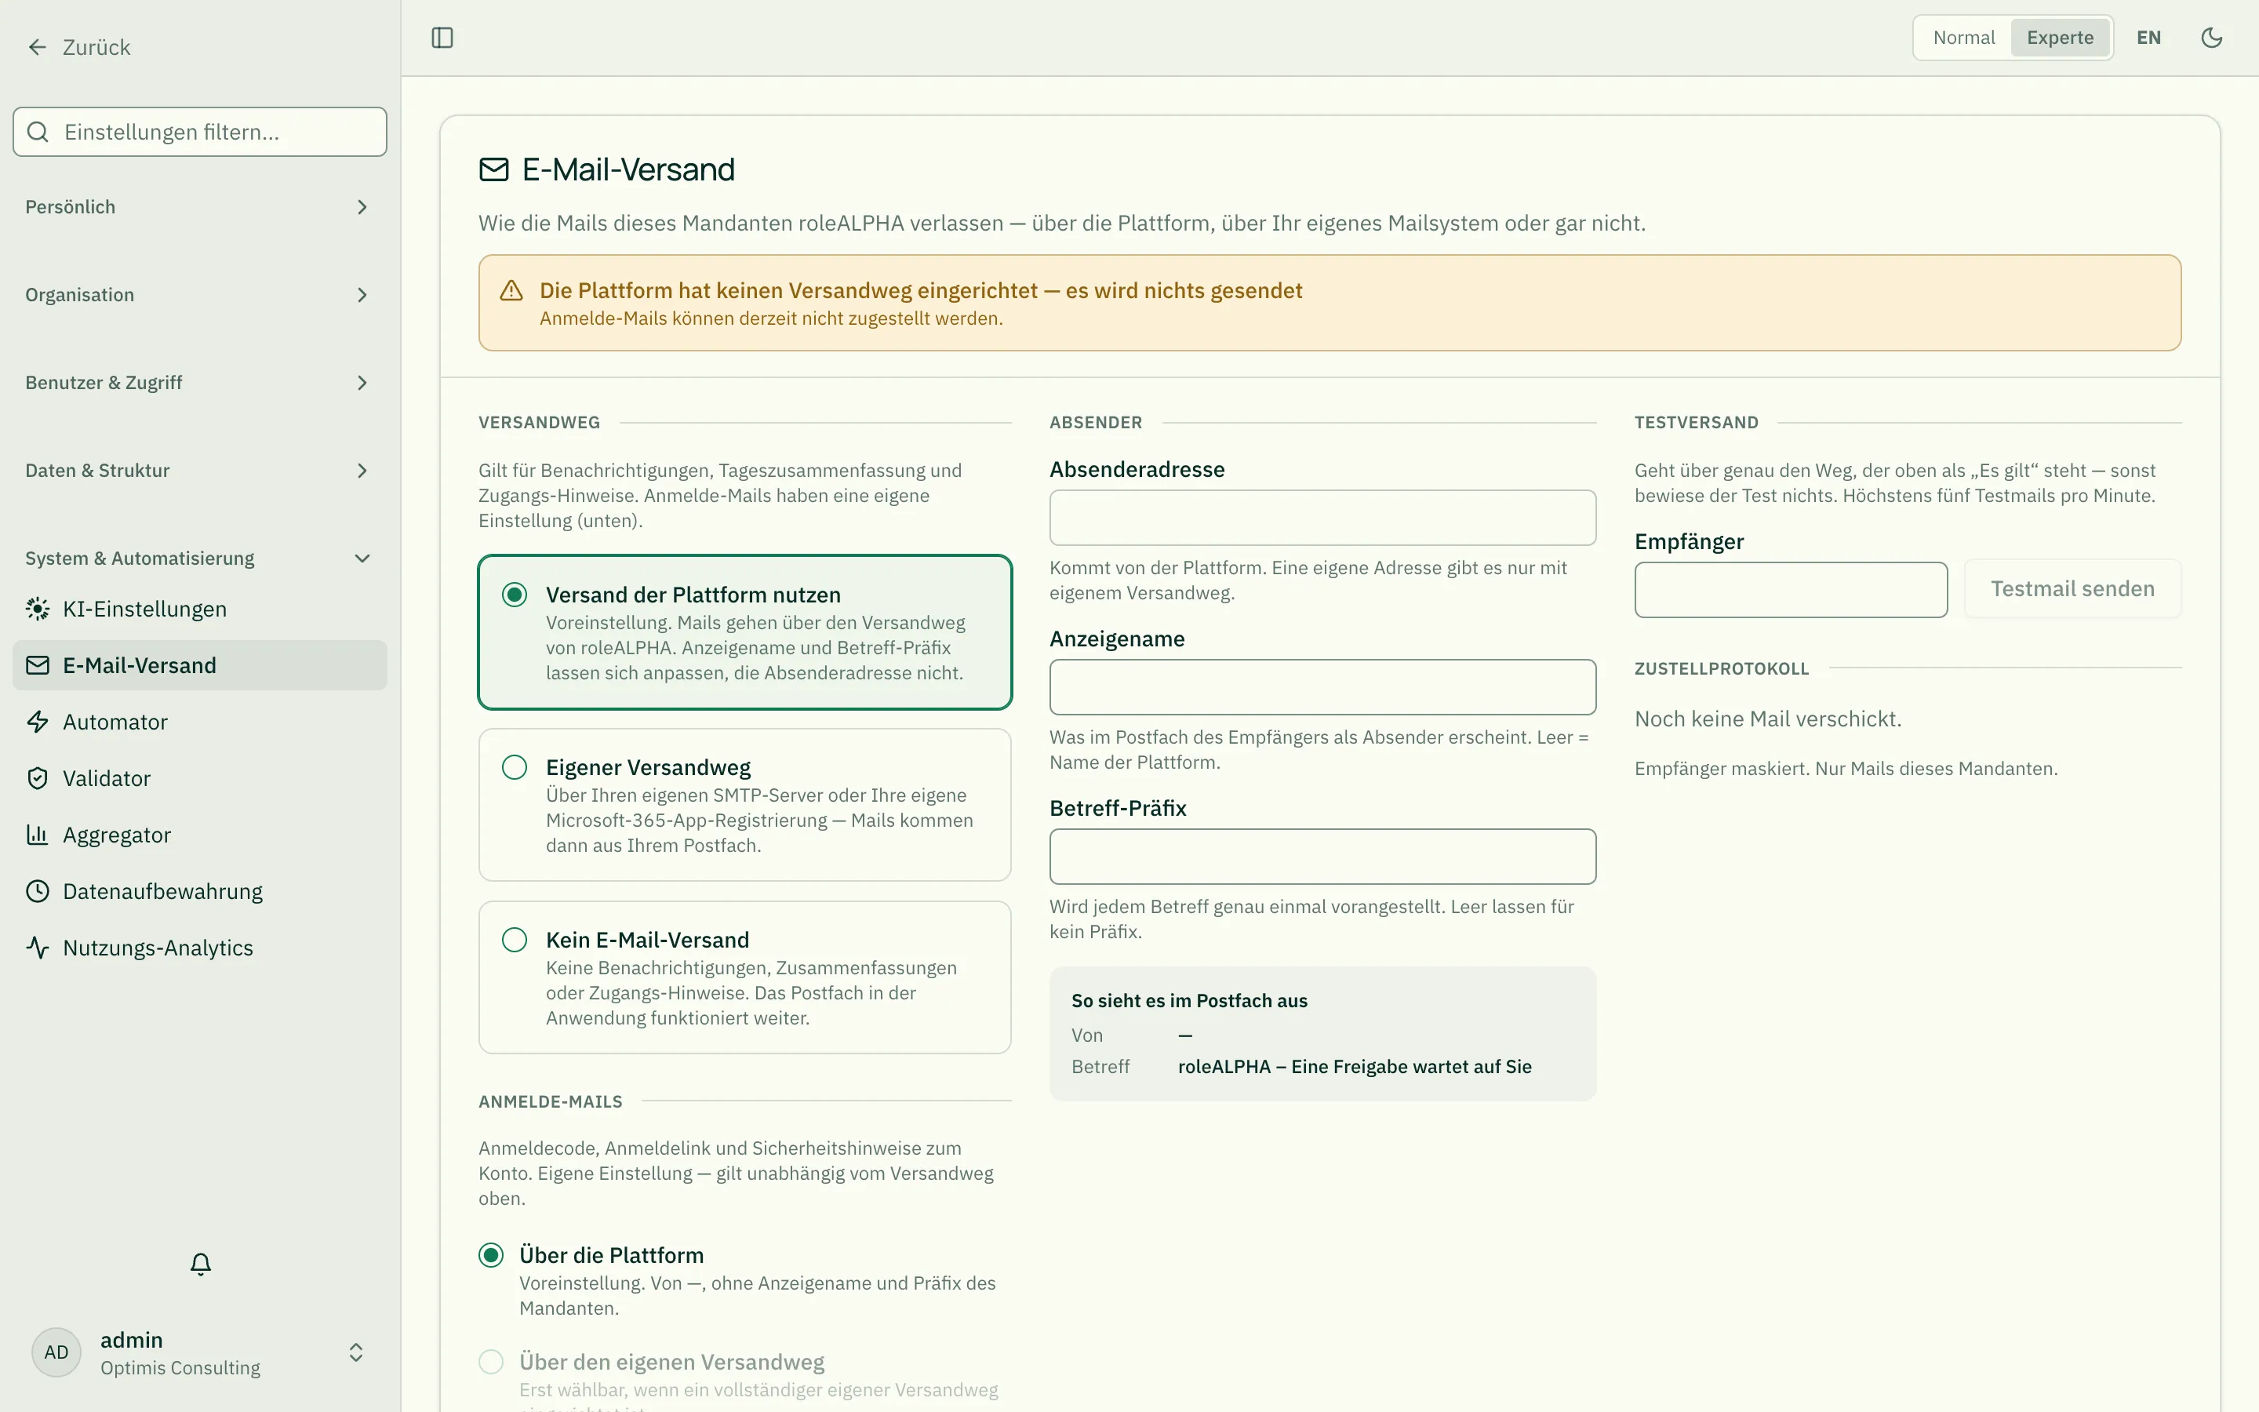The height and width of the screenshot is (1412, 2259).
Task: Switch language to EN
Action: [x=2149, y=38]
